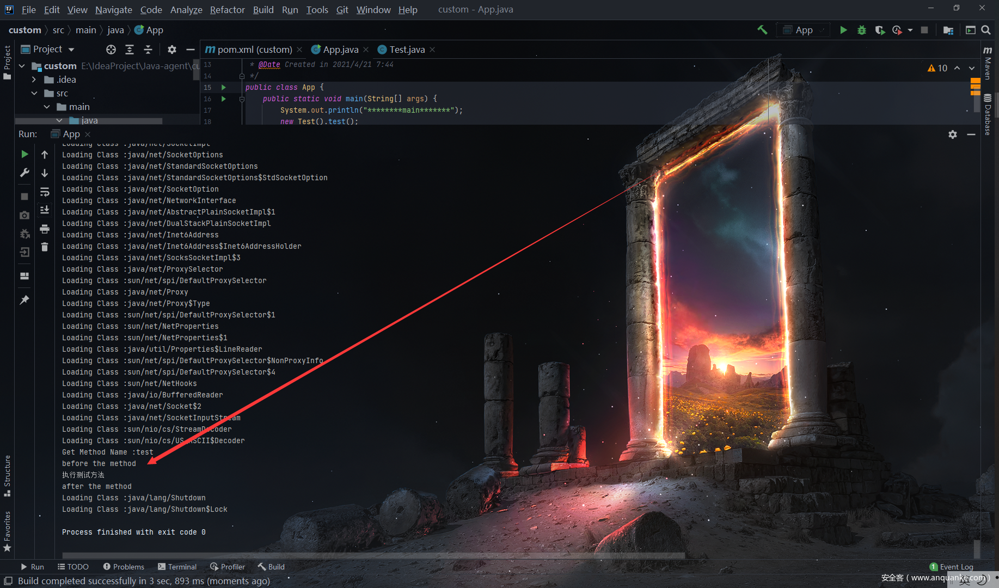The width and height of the screenshot is (999, 588).
Task: Click the Search Everywhere magnifier icon
Action: pyautogui.click(x=986, y=30)
